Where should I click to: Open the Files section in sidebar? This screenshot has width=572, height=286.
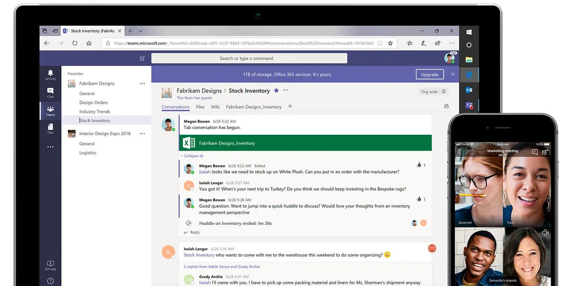click(50, 129)
